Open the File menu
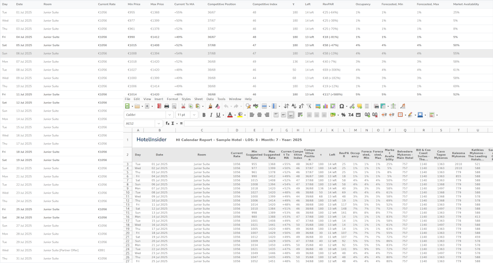Image resolution: width=493 pixels, height=263 pixels. pos(127,99)
